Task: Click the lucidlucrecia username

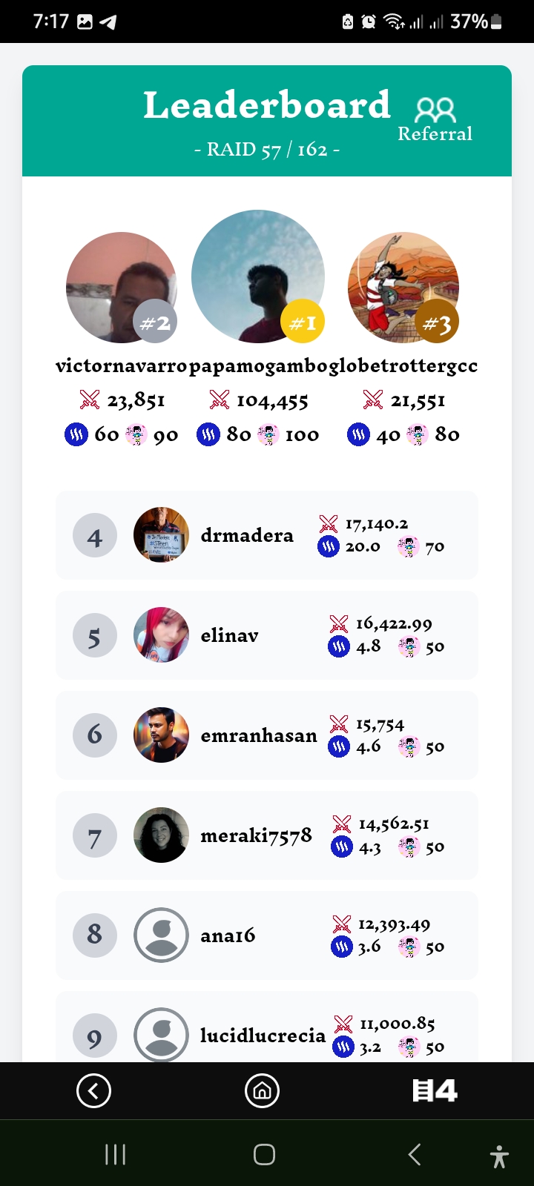Action: [x=263, y=1036]
